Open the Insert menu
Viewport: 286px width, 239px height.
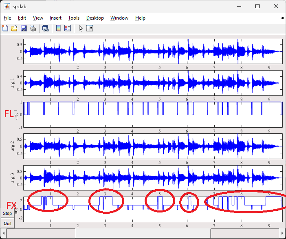tap(55, 18)
